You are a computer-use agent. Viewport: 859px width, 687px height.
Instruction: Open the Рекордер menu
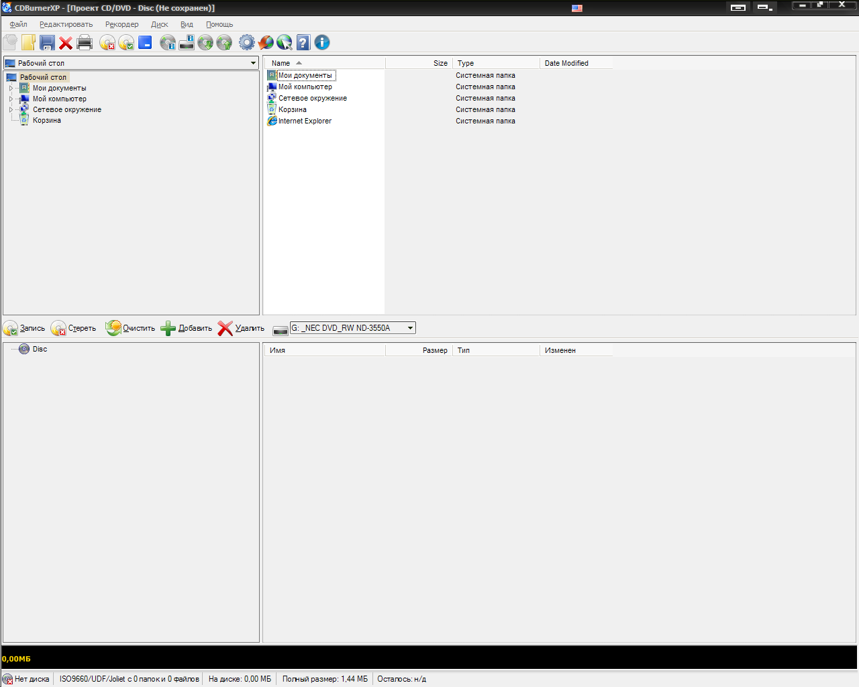[121, 24]
